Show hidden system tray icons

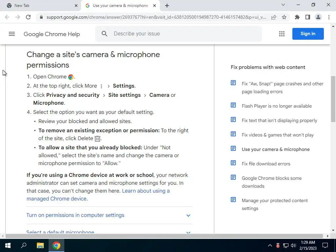point(270,245)
